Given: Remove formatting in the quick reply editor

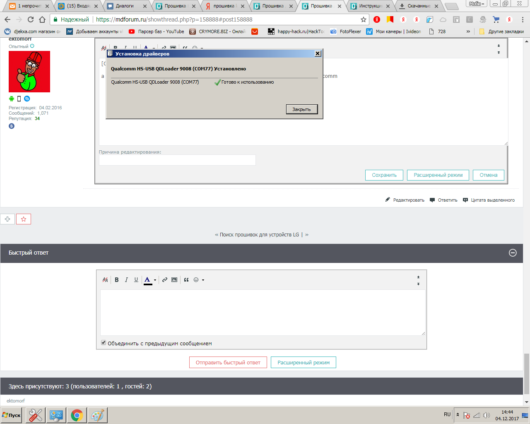Looking at the screenshot, I should 105,280.
